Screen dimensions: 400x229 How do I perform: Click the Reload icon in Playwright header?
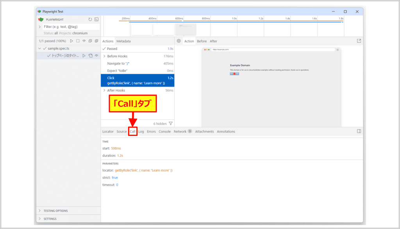pyautogui.click(x=90, y=19)
